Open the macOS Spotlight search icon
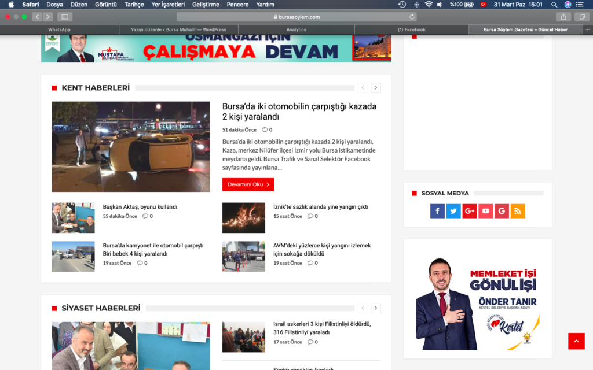The image size is (593, 370). click(x=554, y=5)
